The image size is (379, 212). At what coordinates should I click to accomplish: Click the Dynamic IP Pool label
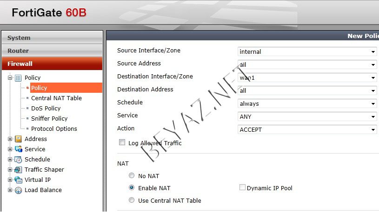click(270, 188)
